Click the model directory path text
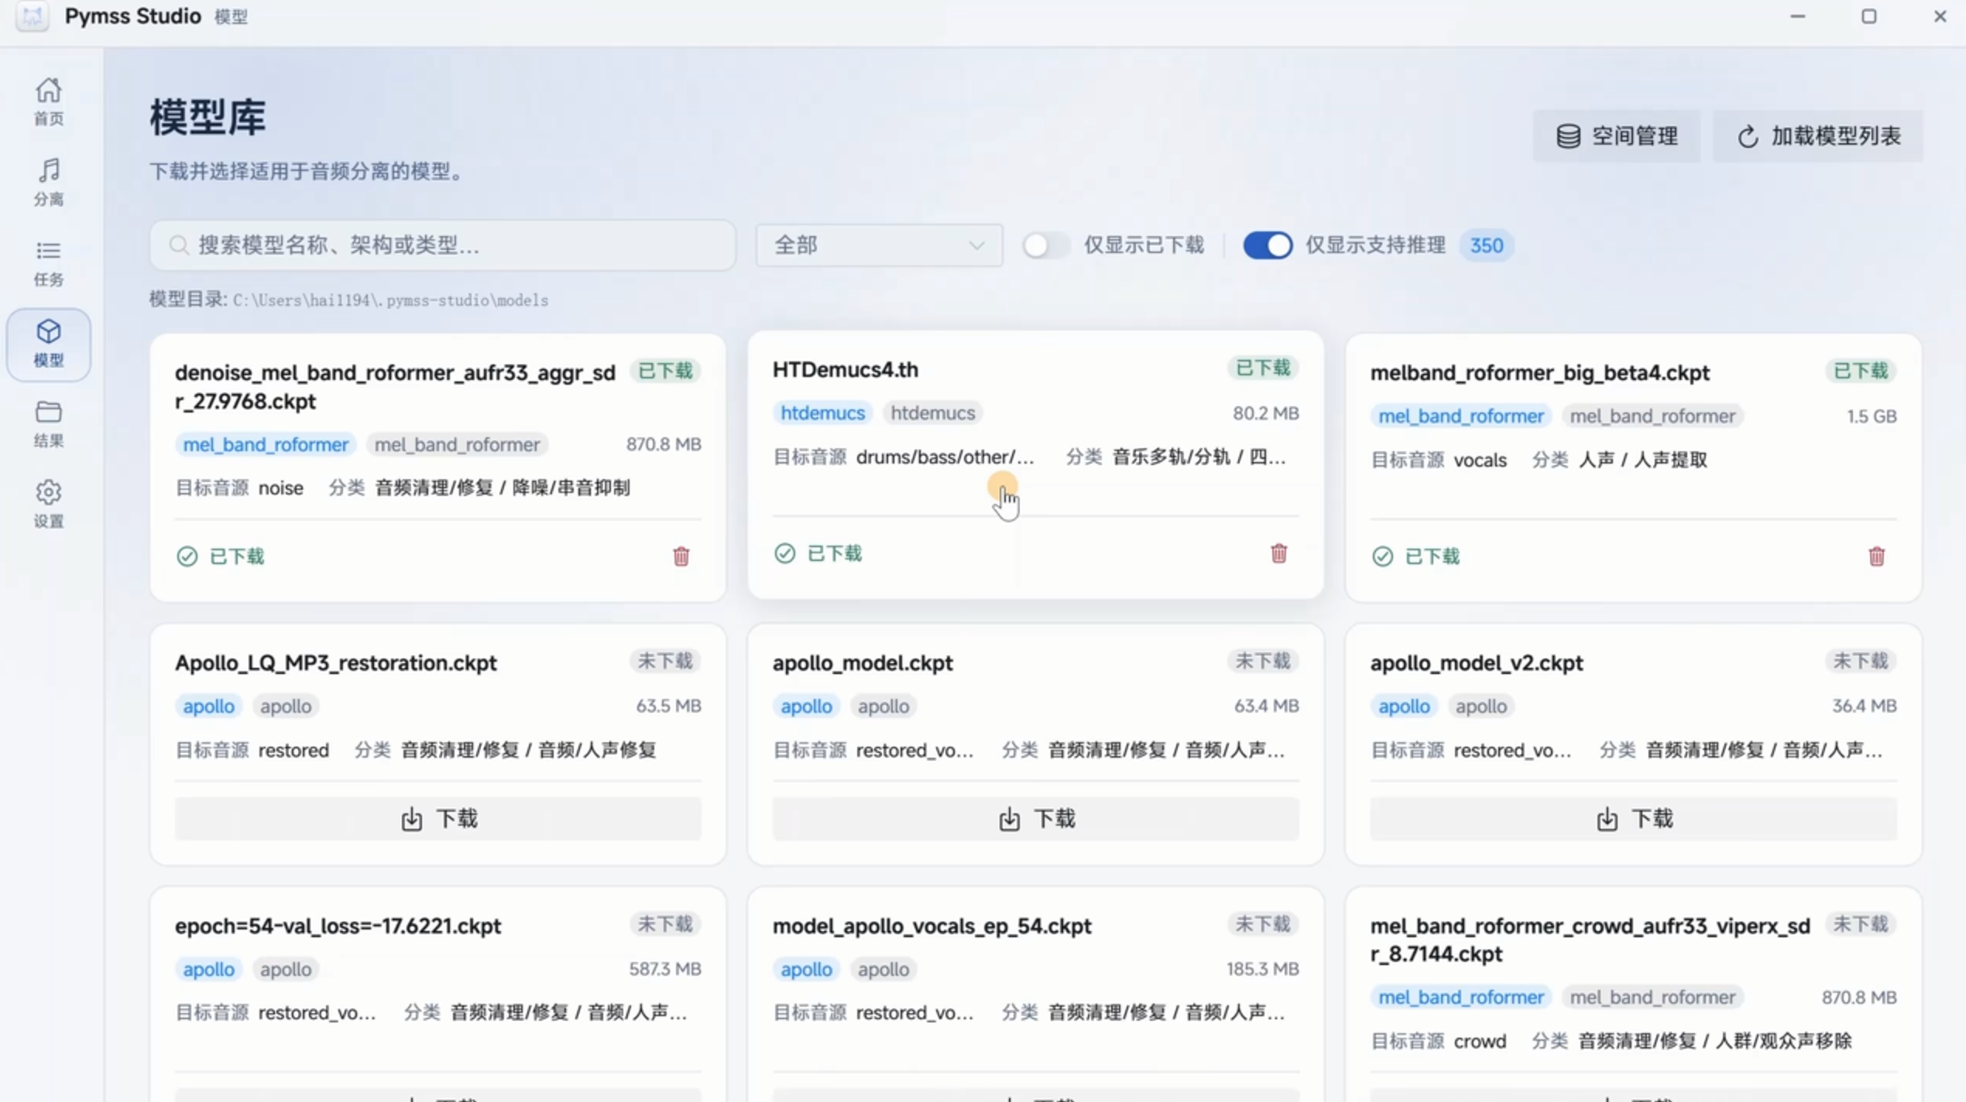Screen dimensions: 1966x1102 coord(390,300)
